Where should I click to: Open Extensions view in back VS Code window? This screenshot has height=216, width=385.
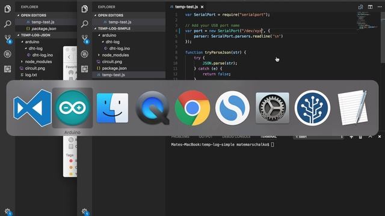tap(8, 69)
